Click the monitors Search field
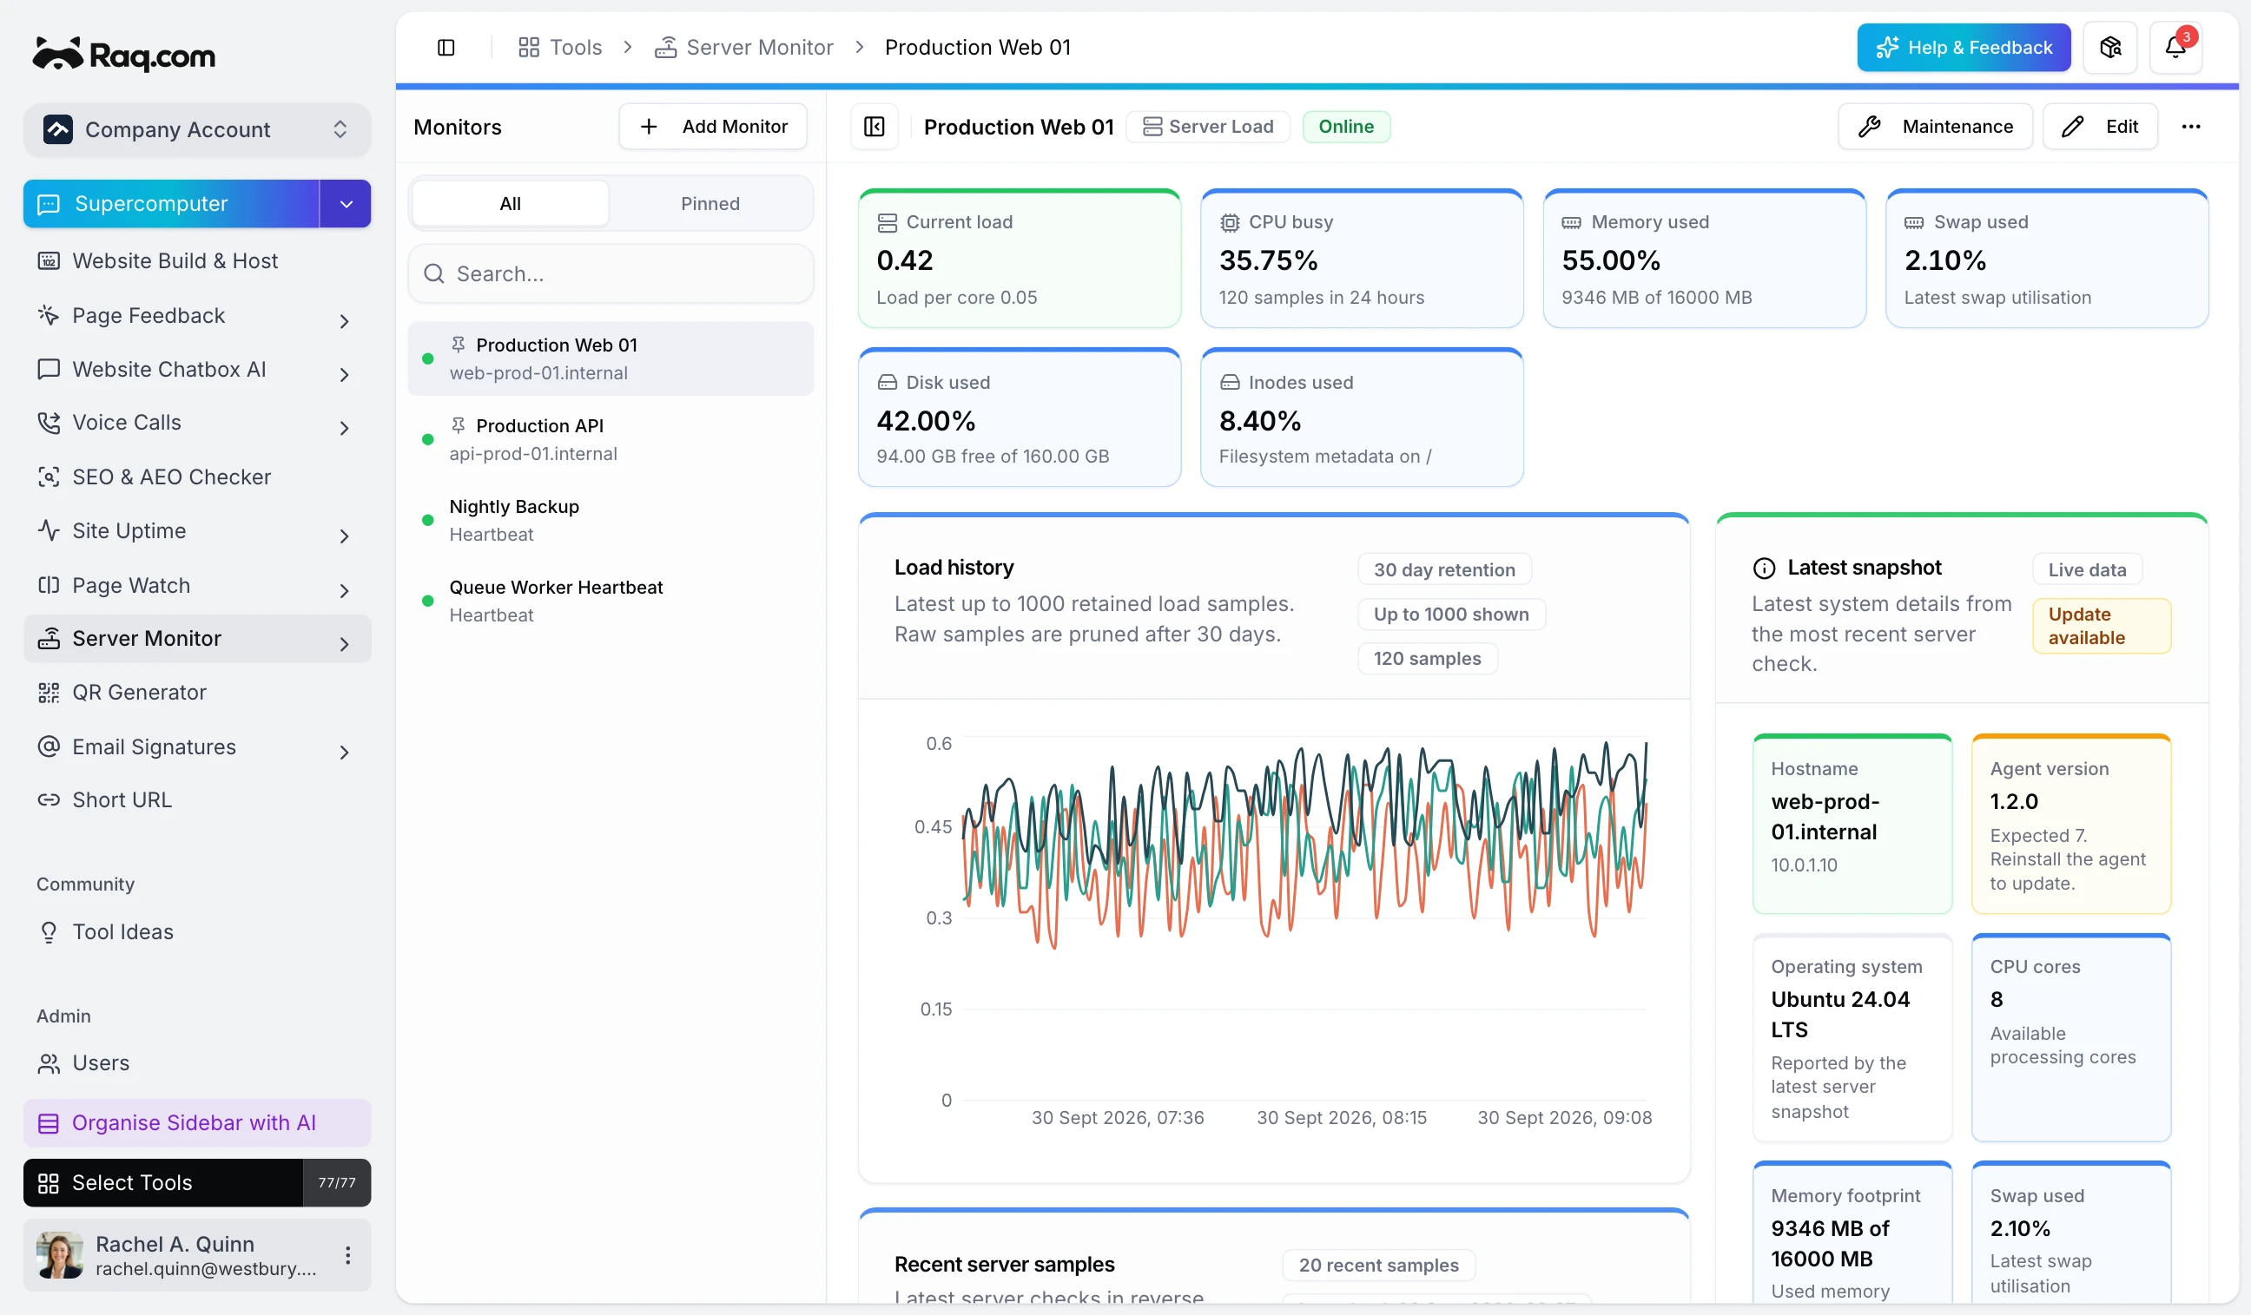Image resolution: width=2251 pixels, height=1315 pixels. [611, 273]
